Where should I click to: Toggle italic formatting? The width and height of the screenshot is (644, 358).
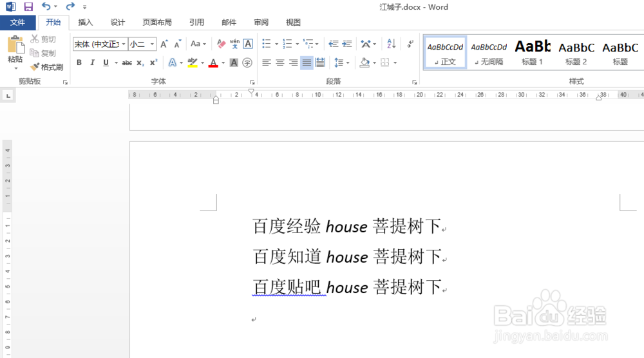pos(92,63)
